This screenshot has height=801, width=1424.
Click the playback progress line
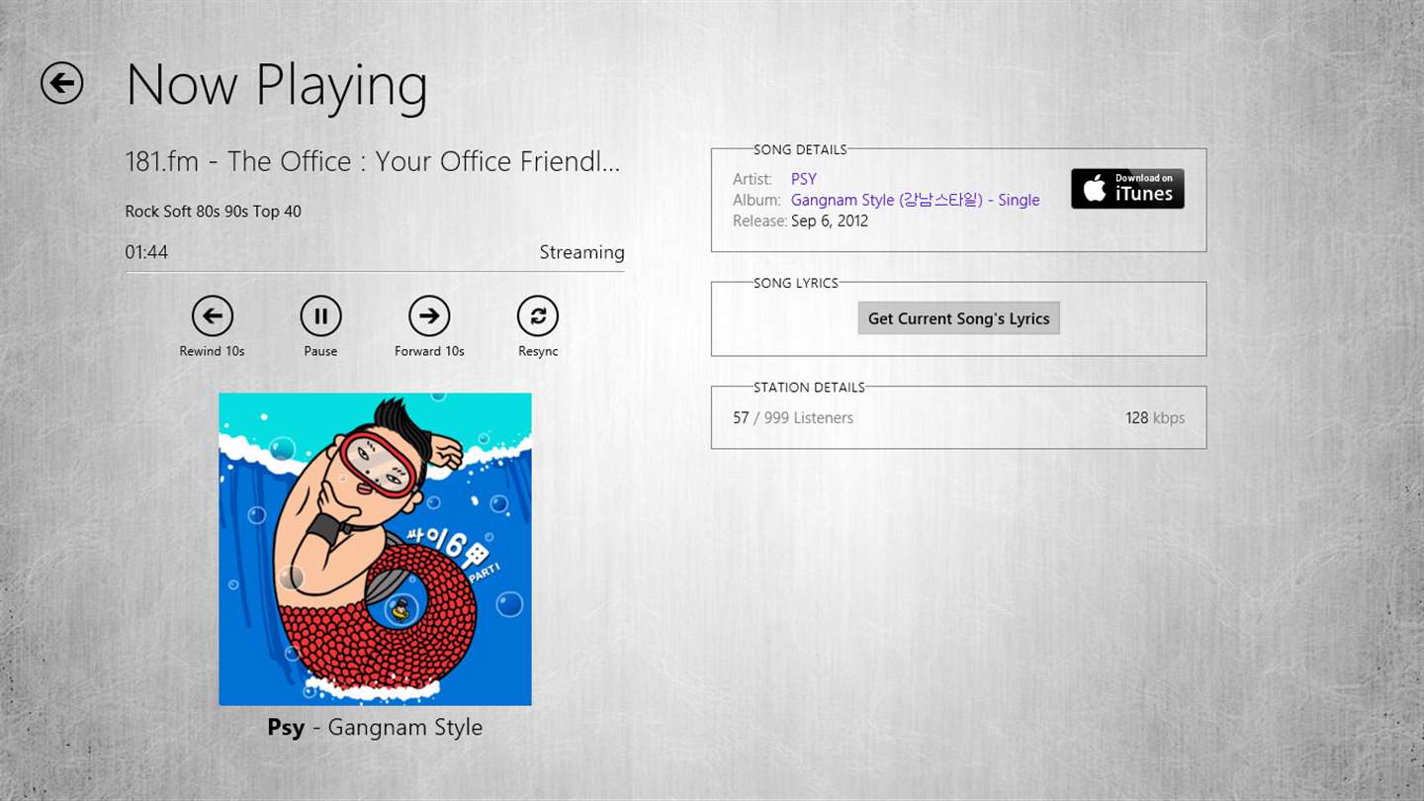tap(375, 271)
